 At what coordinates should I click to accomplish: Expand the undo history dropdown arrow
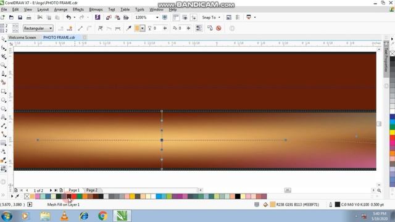[74, 17]
